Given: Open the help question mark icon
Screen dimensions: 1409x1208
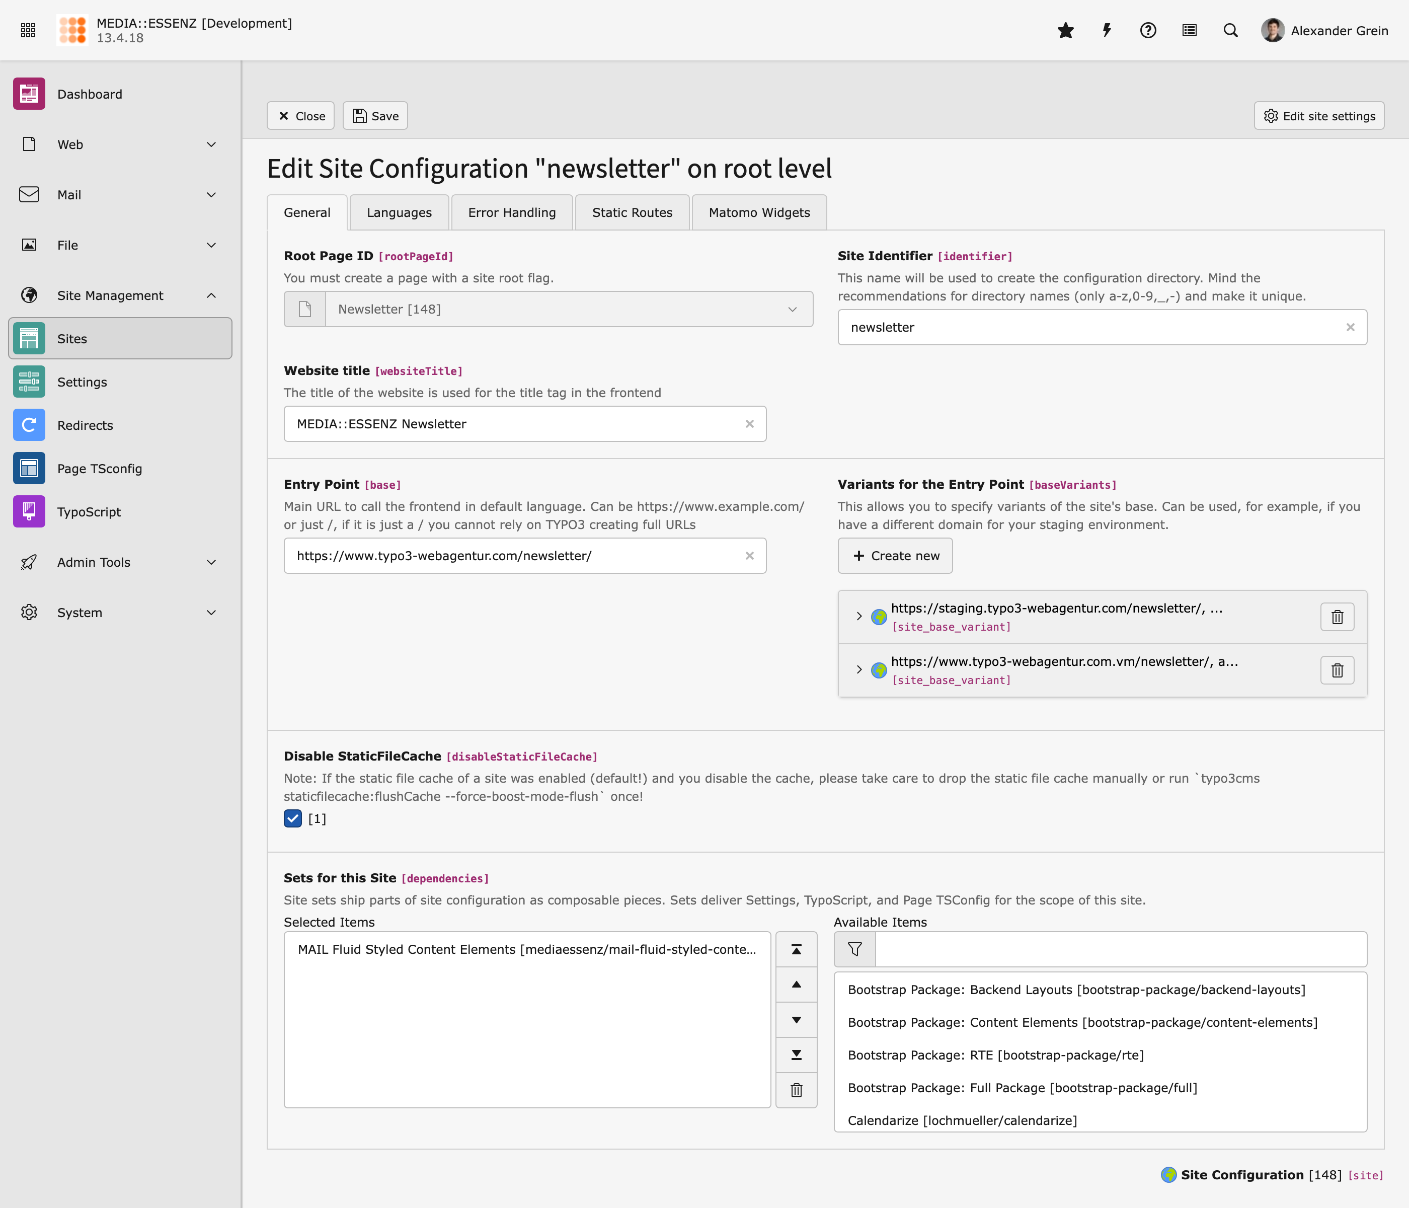Looking at the screenshot, I should point(1148,31).
